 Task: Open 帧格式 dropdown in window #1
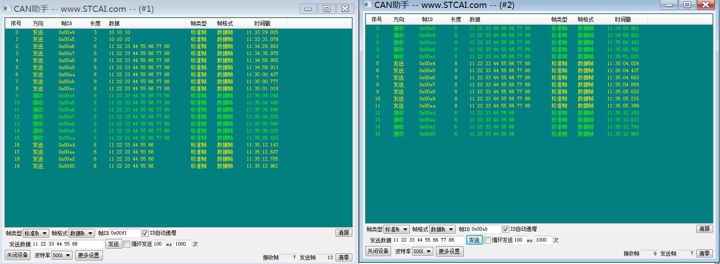(x=81, y=233)
